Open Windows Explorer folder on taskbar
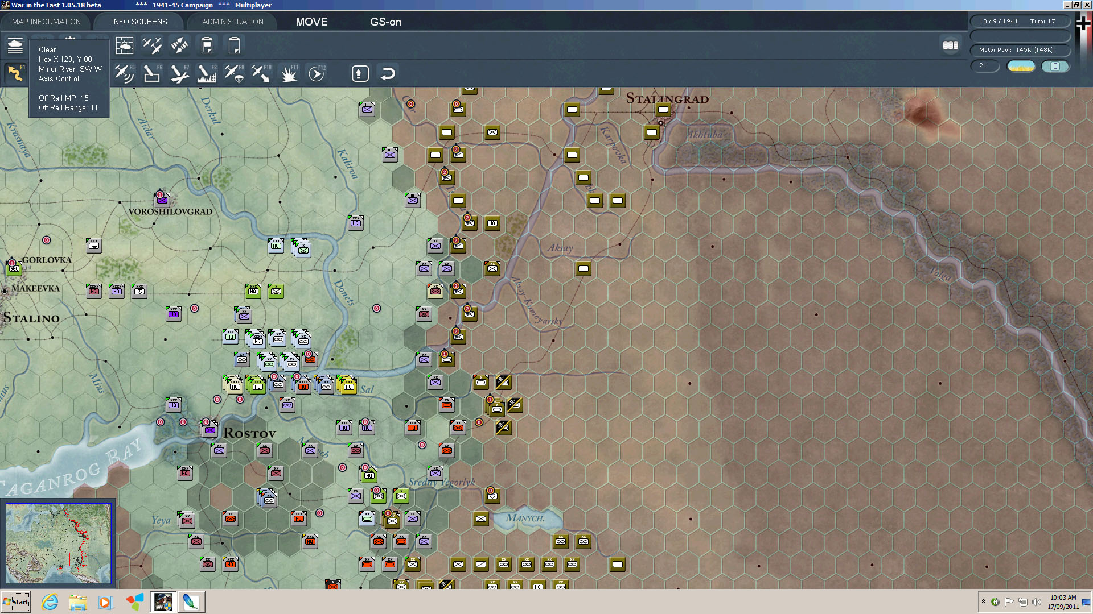This screenshot has width=1093, height=614. (78, 602)
